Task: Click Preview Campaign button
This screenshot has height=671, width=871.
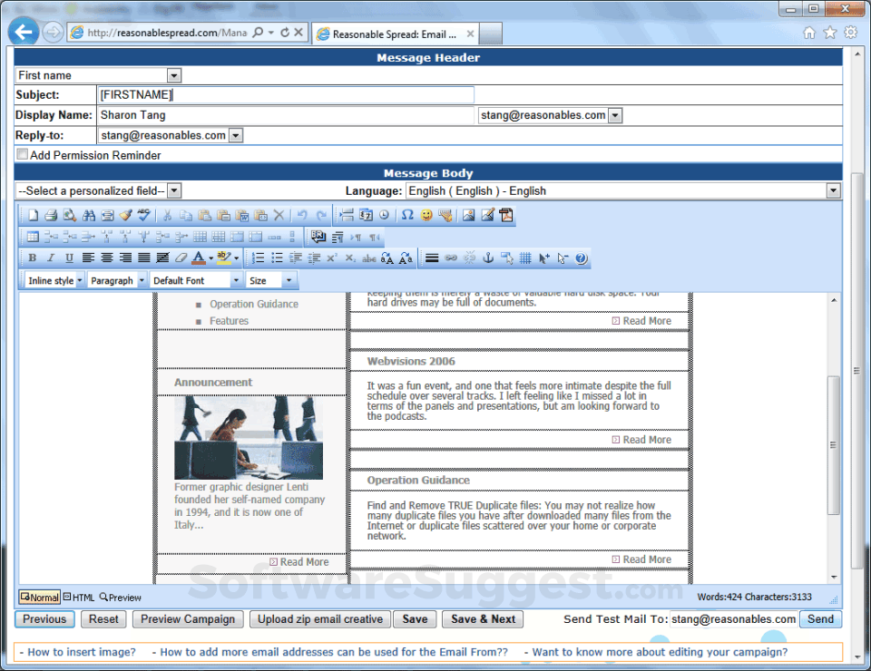Action: click(x=188, y=618)
